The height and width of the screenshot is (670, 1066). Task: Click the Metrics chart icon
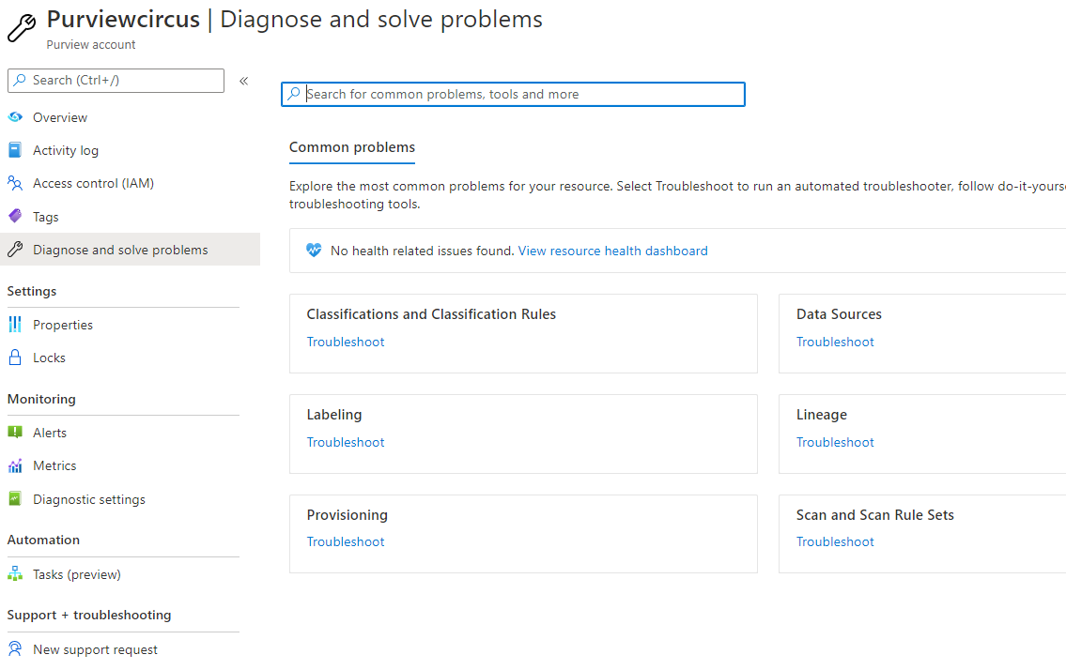(14, 465)
